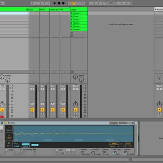Click the session record circle button in transport

[84, 3]
